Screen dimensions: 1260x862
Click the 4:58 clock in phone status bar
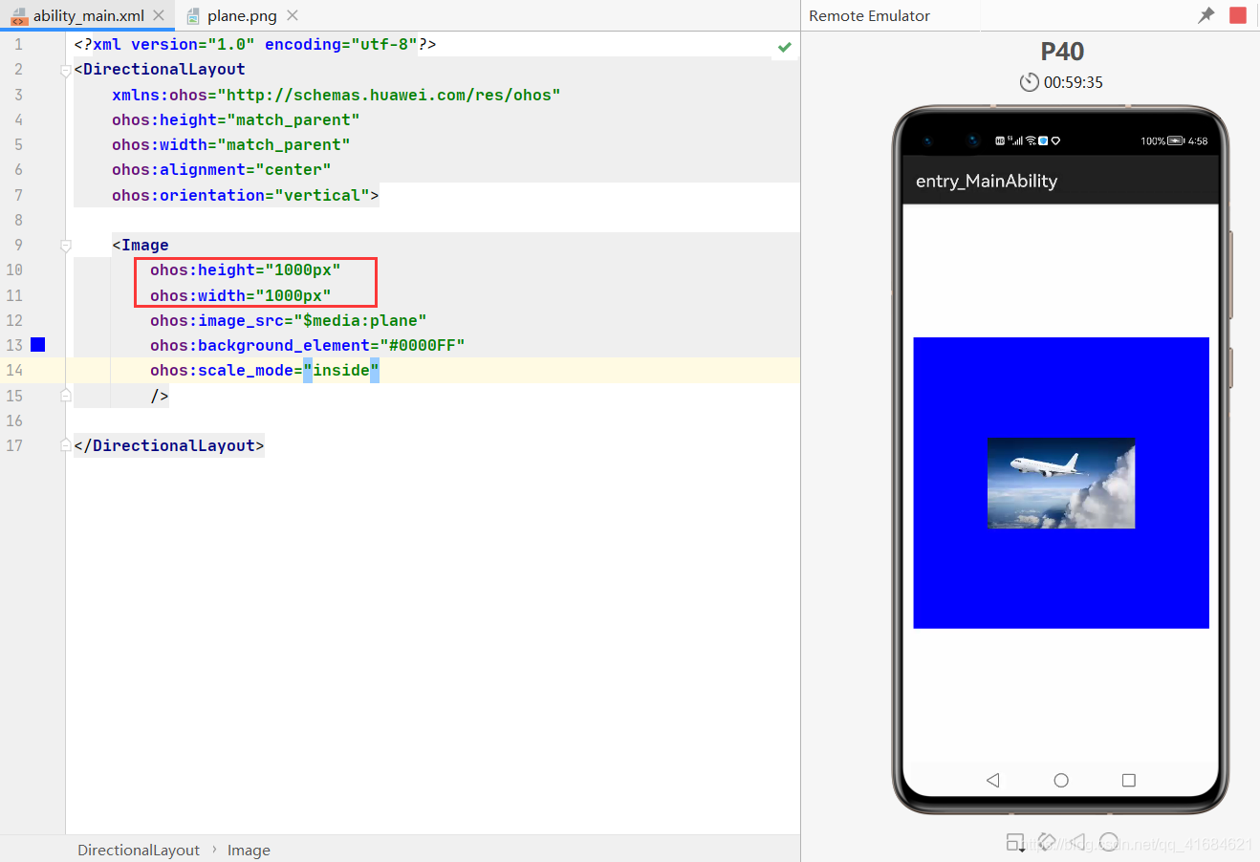coord(1198,140)
